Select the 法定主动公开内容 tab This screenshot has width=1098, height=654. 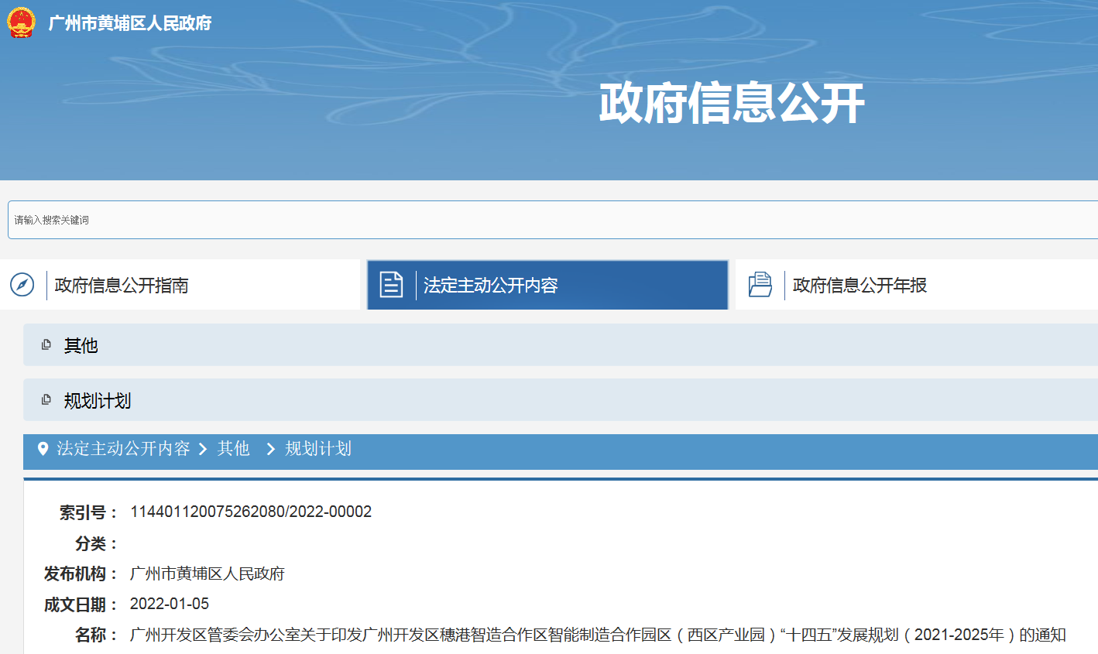[x=490, y=286]
